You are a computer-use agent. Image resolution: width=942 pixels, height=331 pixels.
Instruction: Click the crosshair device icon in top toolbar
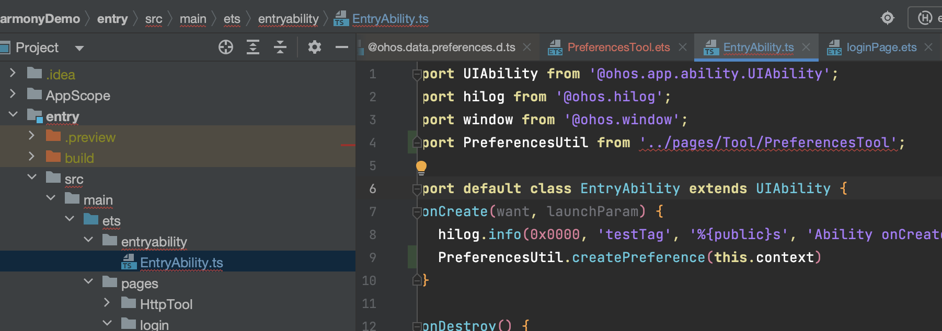(887, 18)
